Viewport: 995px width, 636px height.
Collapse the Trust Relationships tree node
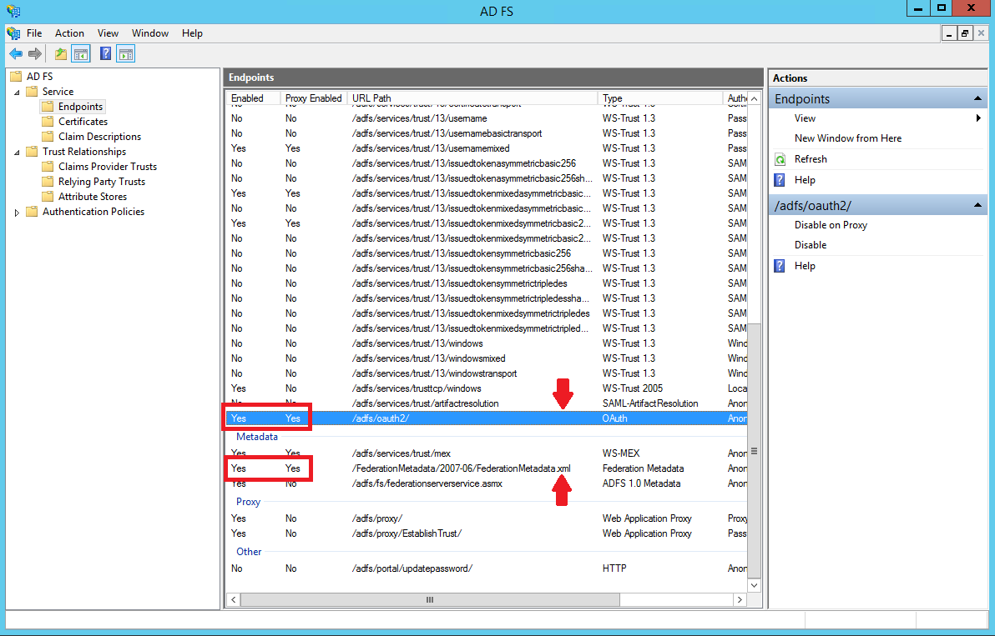click(18, 152)
